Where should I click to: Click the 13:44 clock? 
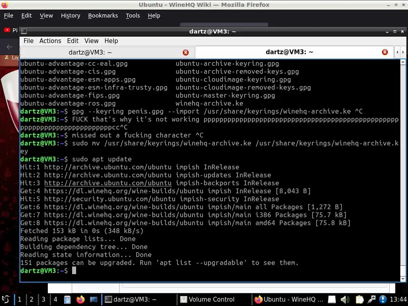tap(398, 300)
